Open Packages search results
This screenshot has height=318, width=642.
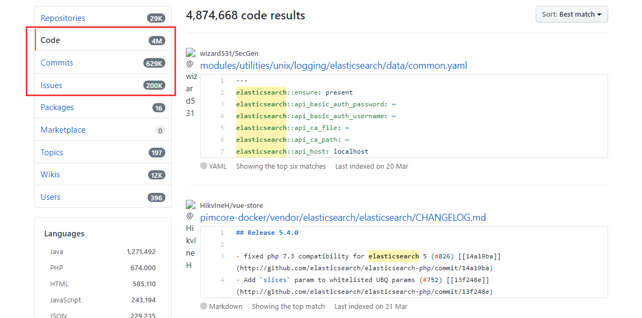(57, 107)
